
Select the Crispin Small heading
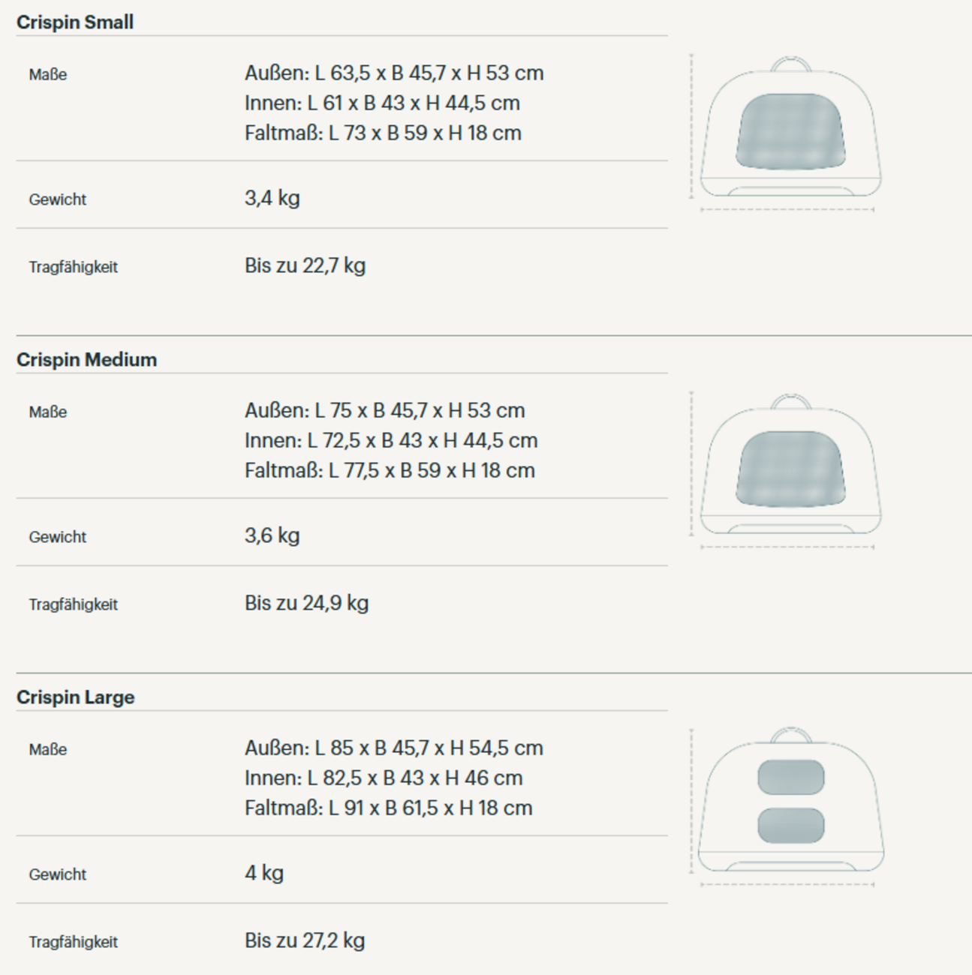click(75, 22)
